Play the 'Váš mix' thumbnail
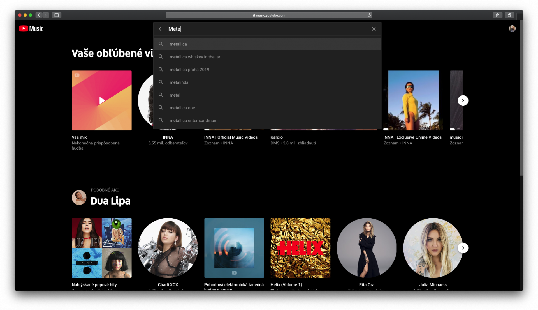538x310 pixels. tap(102, 100)
